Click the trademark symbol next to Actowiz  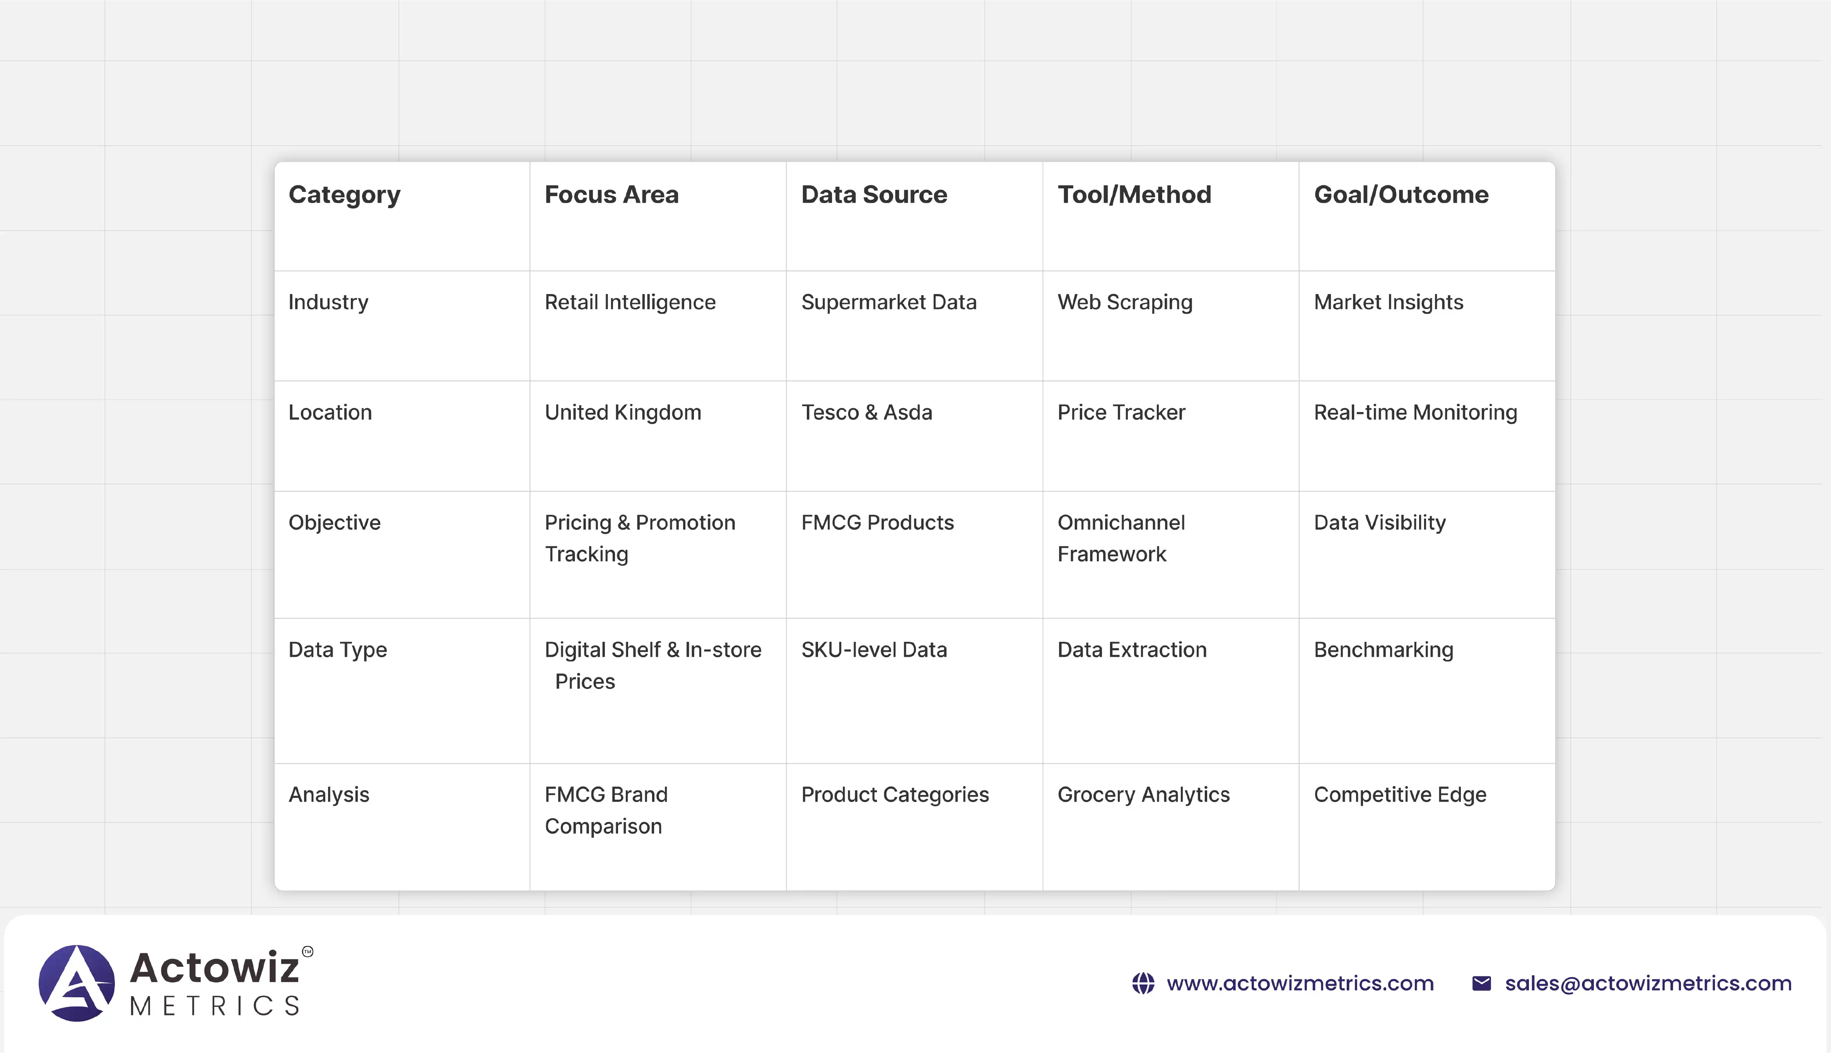click(307, 951)
